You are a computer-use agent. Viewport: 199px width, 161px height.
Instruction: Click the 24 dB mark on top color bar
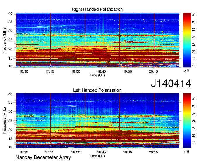point(194,37)
